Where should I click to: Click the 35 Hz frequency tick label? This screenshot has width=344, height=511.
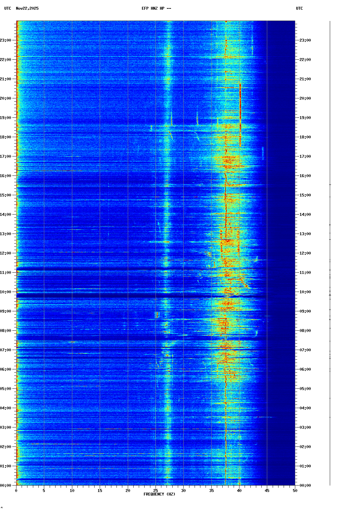point(211,491)
